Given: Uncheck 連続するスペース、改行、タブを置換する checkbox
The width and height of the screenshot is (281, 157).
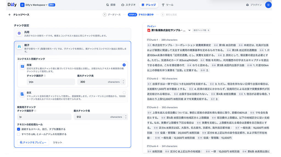Looking at the screenshot, I should click(x=19, y=129).
